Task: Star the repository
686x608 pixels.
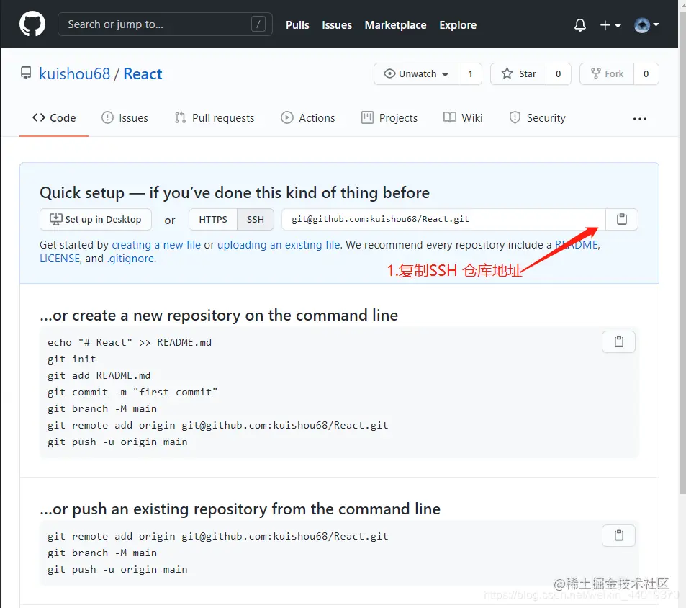Action: point(518,73)
